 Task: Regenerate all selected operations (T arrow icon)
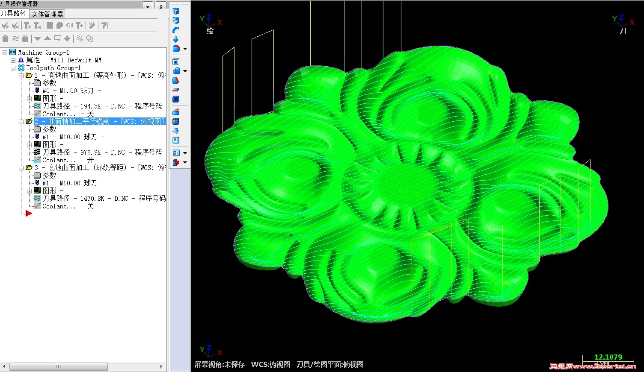[28, 26]
